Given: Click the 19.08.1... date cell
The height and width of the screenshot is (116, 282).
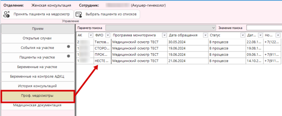Looking at the screenshot, I should [x=254, y=48].
